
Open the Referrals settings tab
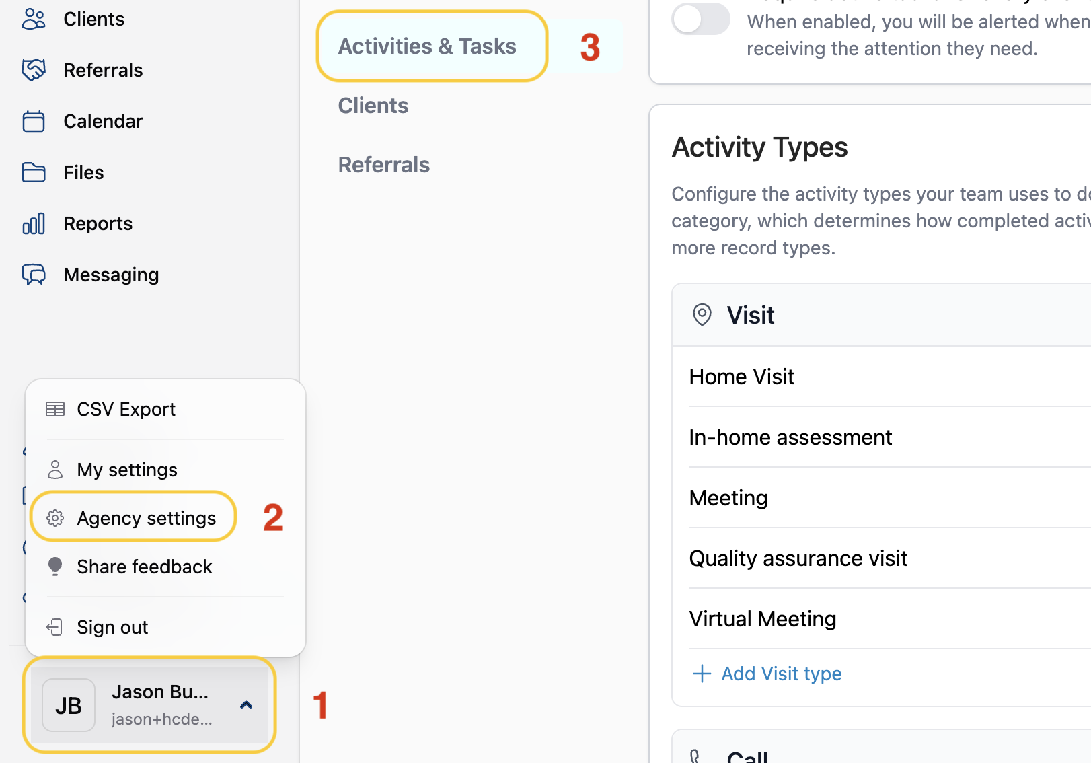384,165
